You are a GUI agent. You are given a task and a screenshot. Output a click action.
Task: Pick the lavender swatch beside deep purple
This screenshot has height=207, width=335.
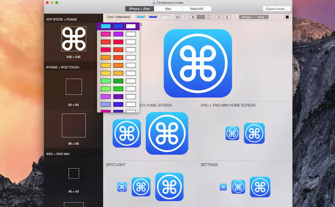[x=106, y=97]
